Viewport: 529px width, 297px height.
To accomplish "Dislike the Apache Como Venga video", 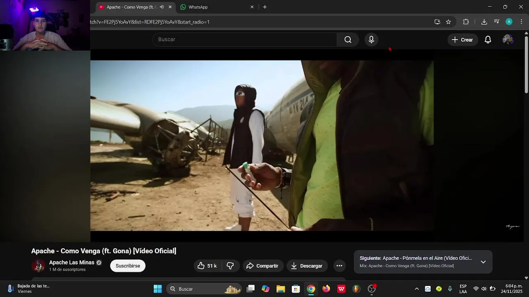I will (231, 266).
